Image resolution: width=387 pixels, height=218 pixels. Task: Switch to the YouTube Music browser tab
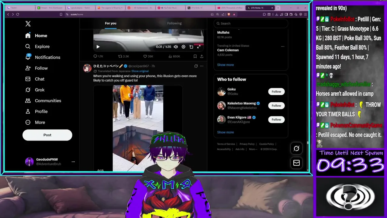171,8
